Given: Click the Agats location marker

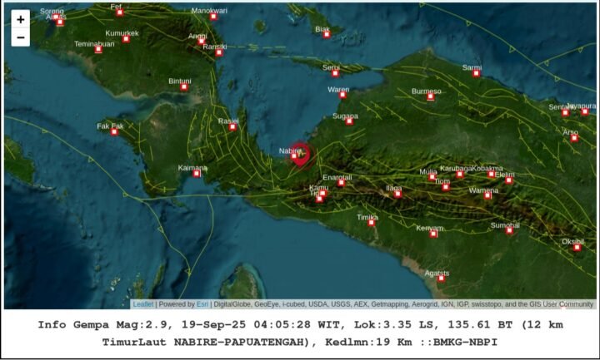Looking at the screenshot, I should click(x=441, y=279).
